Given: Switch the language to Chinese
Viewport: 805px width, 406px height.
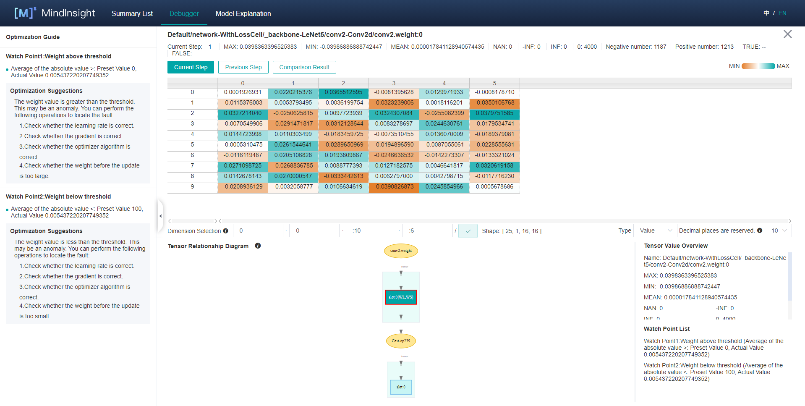Looking at the screenshot, I should 766,13.
